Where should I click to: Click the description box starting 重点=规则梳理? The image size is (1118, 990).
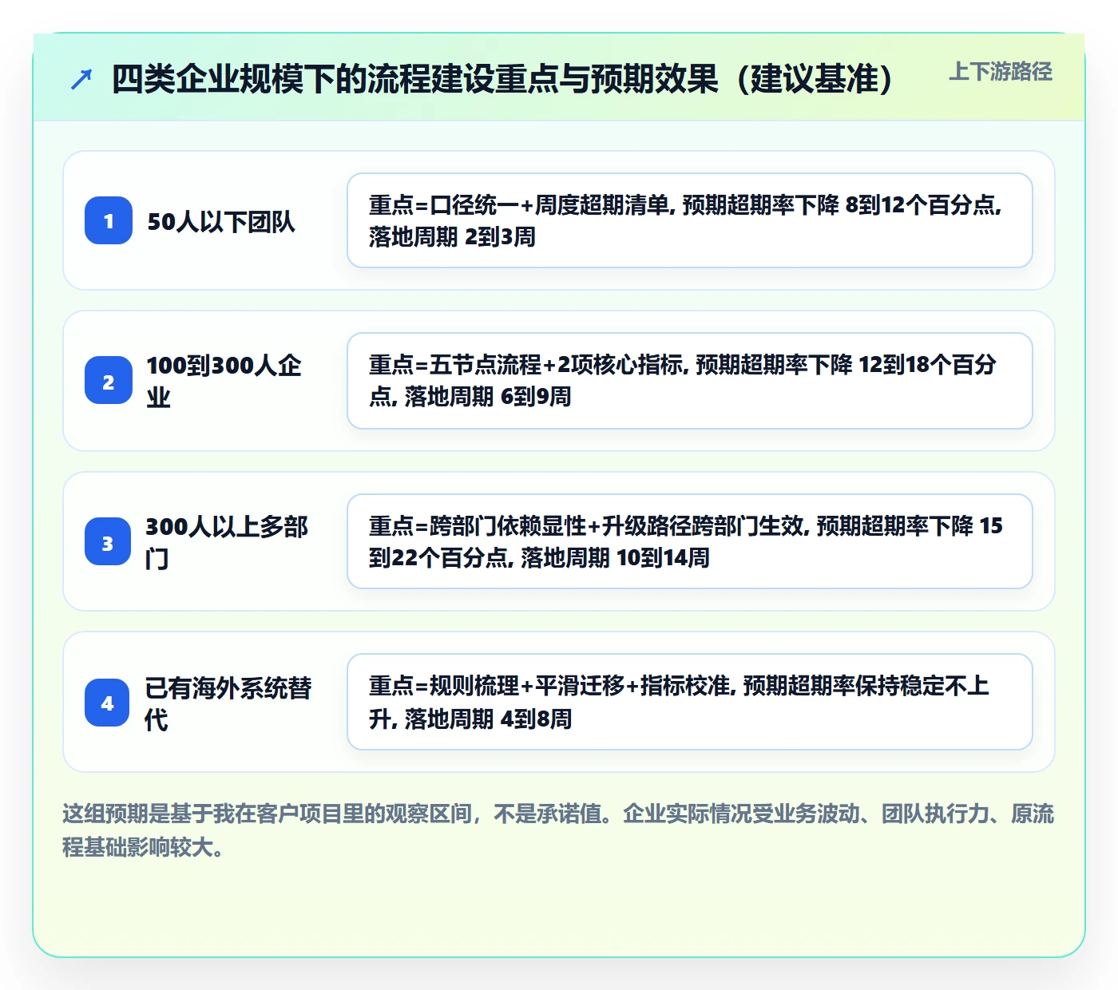(690, 702)
